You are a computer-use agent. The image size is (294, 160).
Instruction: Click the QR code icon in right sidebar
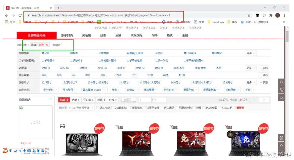point(282,138)
